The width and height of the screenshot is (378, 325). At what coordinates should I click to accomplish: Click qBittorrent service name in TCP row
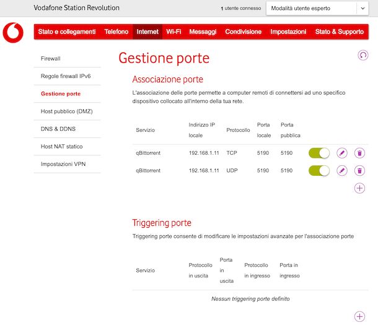point(148,153)
